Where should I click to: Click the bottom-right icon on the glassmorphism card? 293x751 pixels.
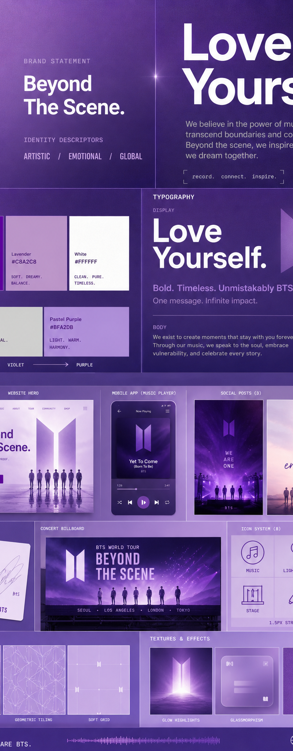[266, 699]
